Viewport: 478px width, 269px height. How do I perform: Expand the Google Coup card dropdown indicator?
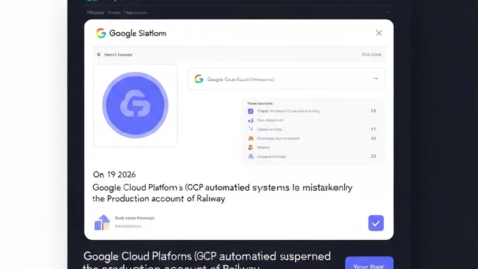pos(375,79)
